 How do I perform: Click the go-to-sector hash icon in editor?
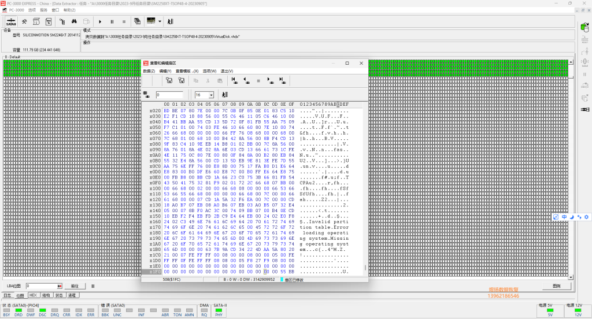click(146, 94)
